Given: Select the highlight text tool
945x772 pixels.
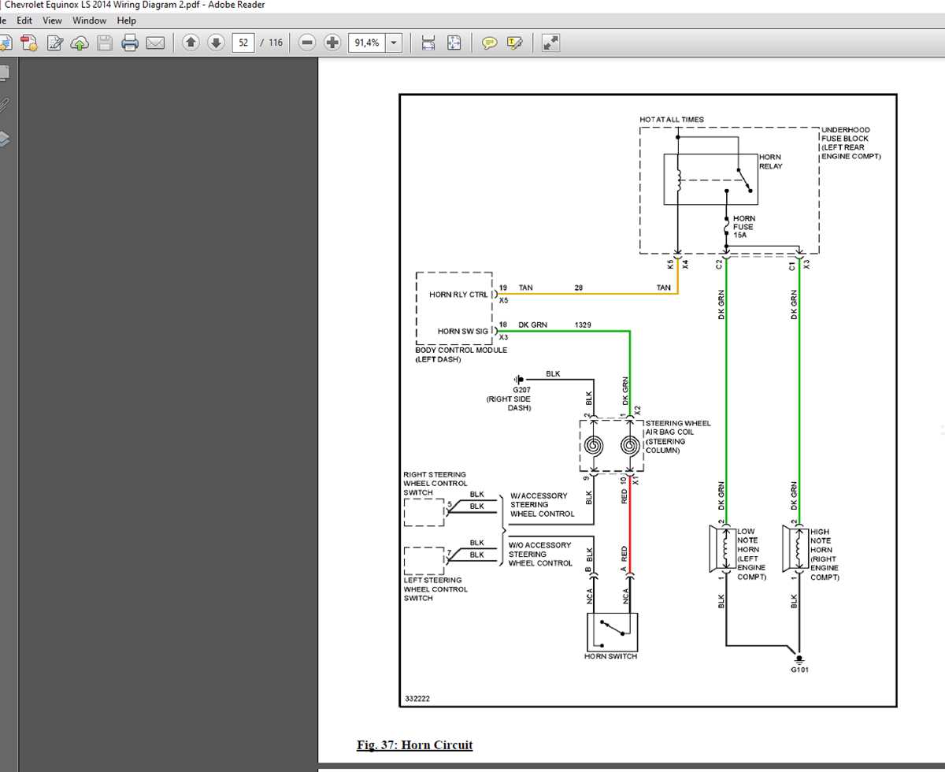Looking at the screenshot, I should point(515,43).
